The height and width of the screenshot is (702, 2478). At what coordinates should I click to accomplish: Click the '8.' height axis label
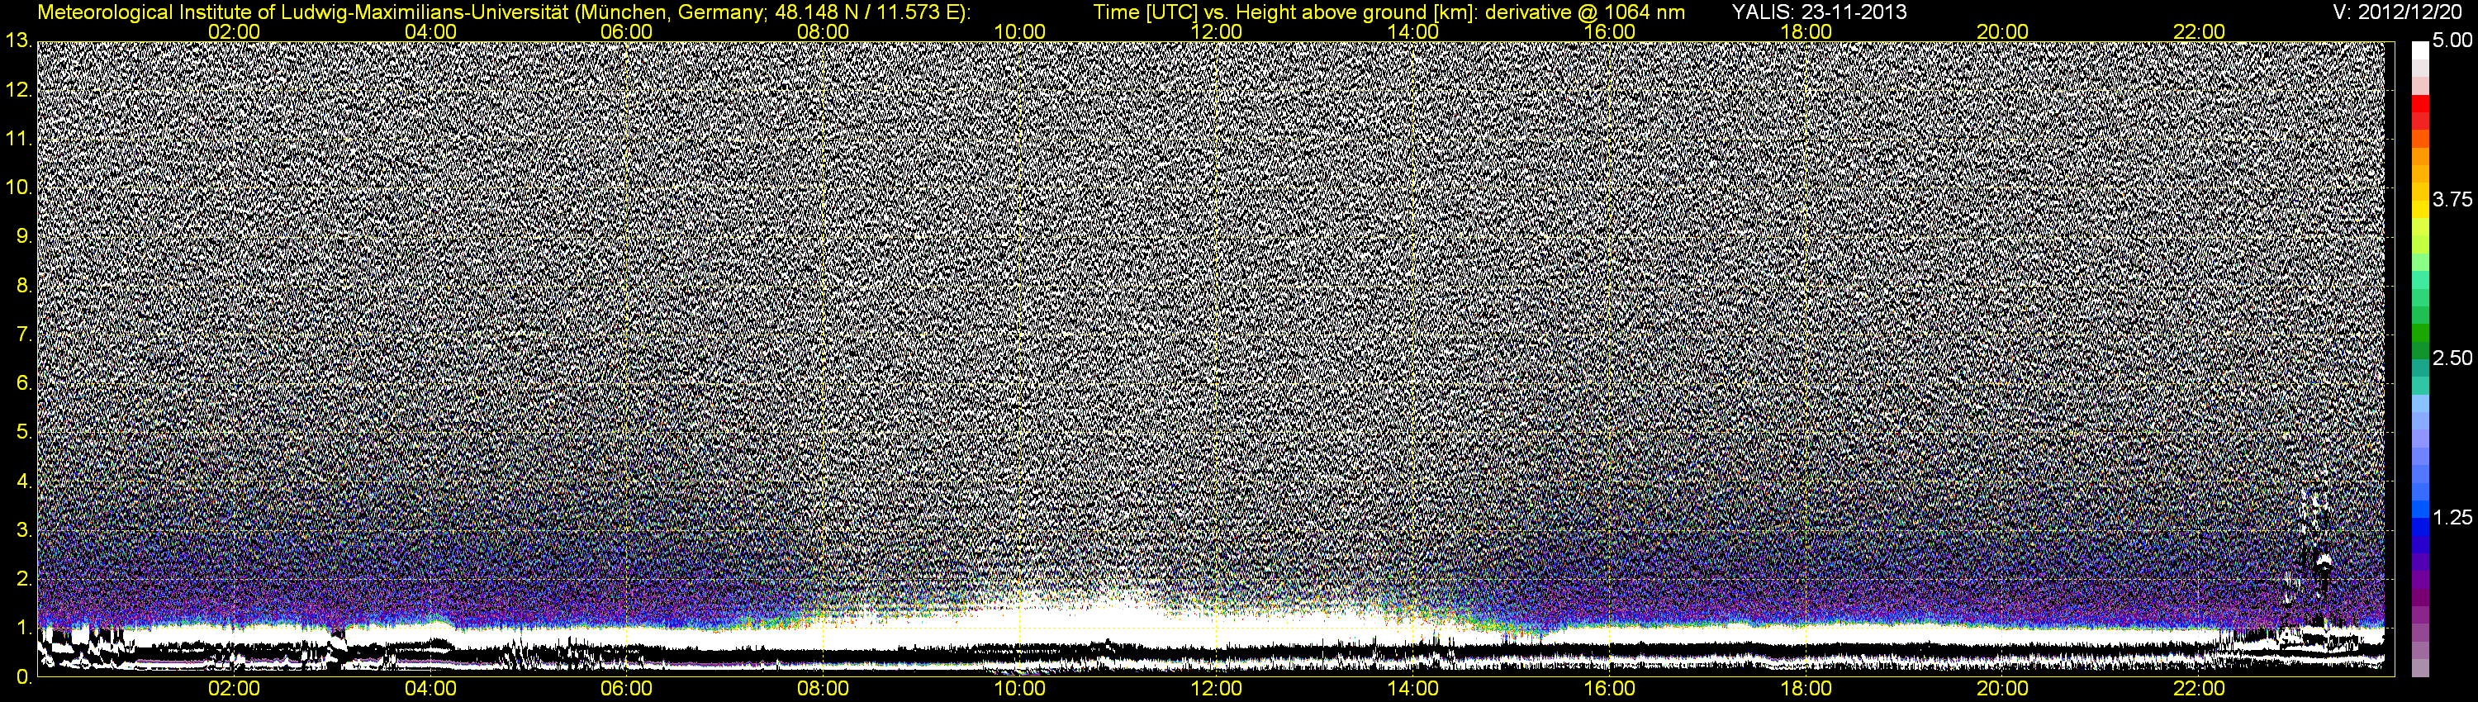click(x=24, y=286)
